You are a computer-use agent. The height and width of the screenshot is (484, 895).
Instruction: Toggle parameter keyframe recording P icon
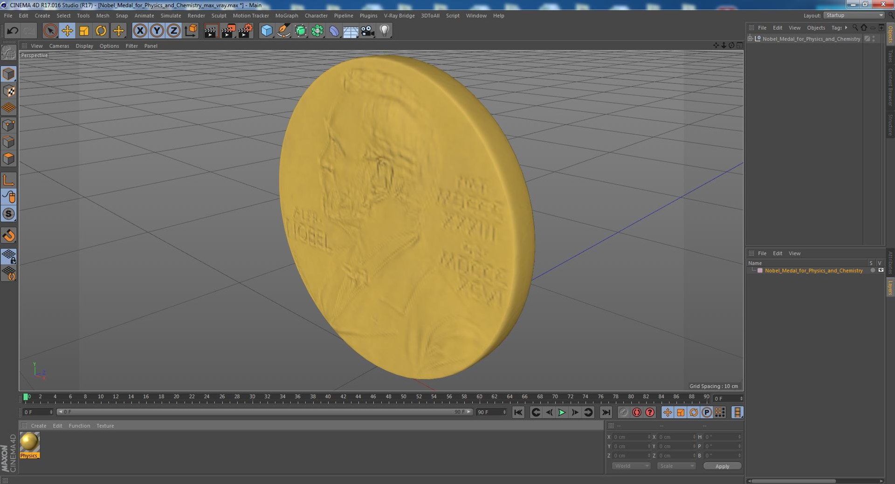[x=707, y=412]
